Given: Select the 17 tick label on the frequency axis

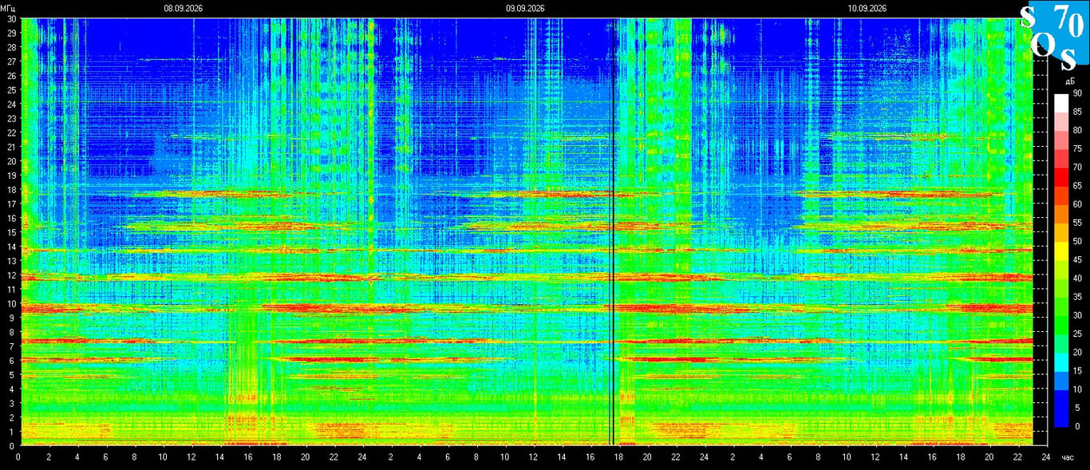Looking at the screenshot, I should click(11, 204).
